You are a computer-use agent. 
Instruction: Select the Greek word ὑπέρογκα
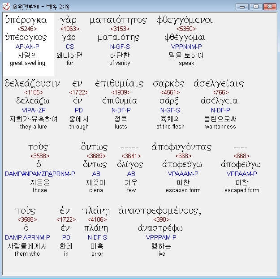[x=26, y=20]
